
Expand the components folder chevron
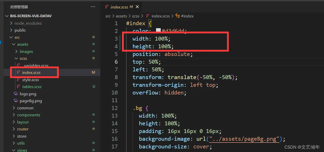(x=14, y=115)
